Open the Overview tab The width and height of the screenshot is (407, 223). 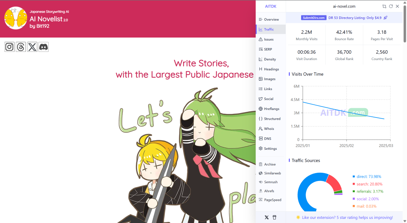click(x=271, y=20)
